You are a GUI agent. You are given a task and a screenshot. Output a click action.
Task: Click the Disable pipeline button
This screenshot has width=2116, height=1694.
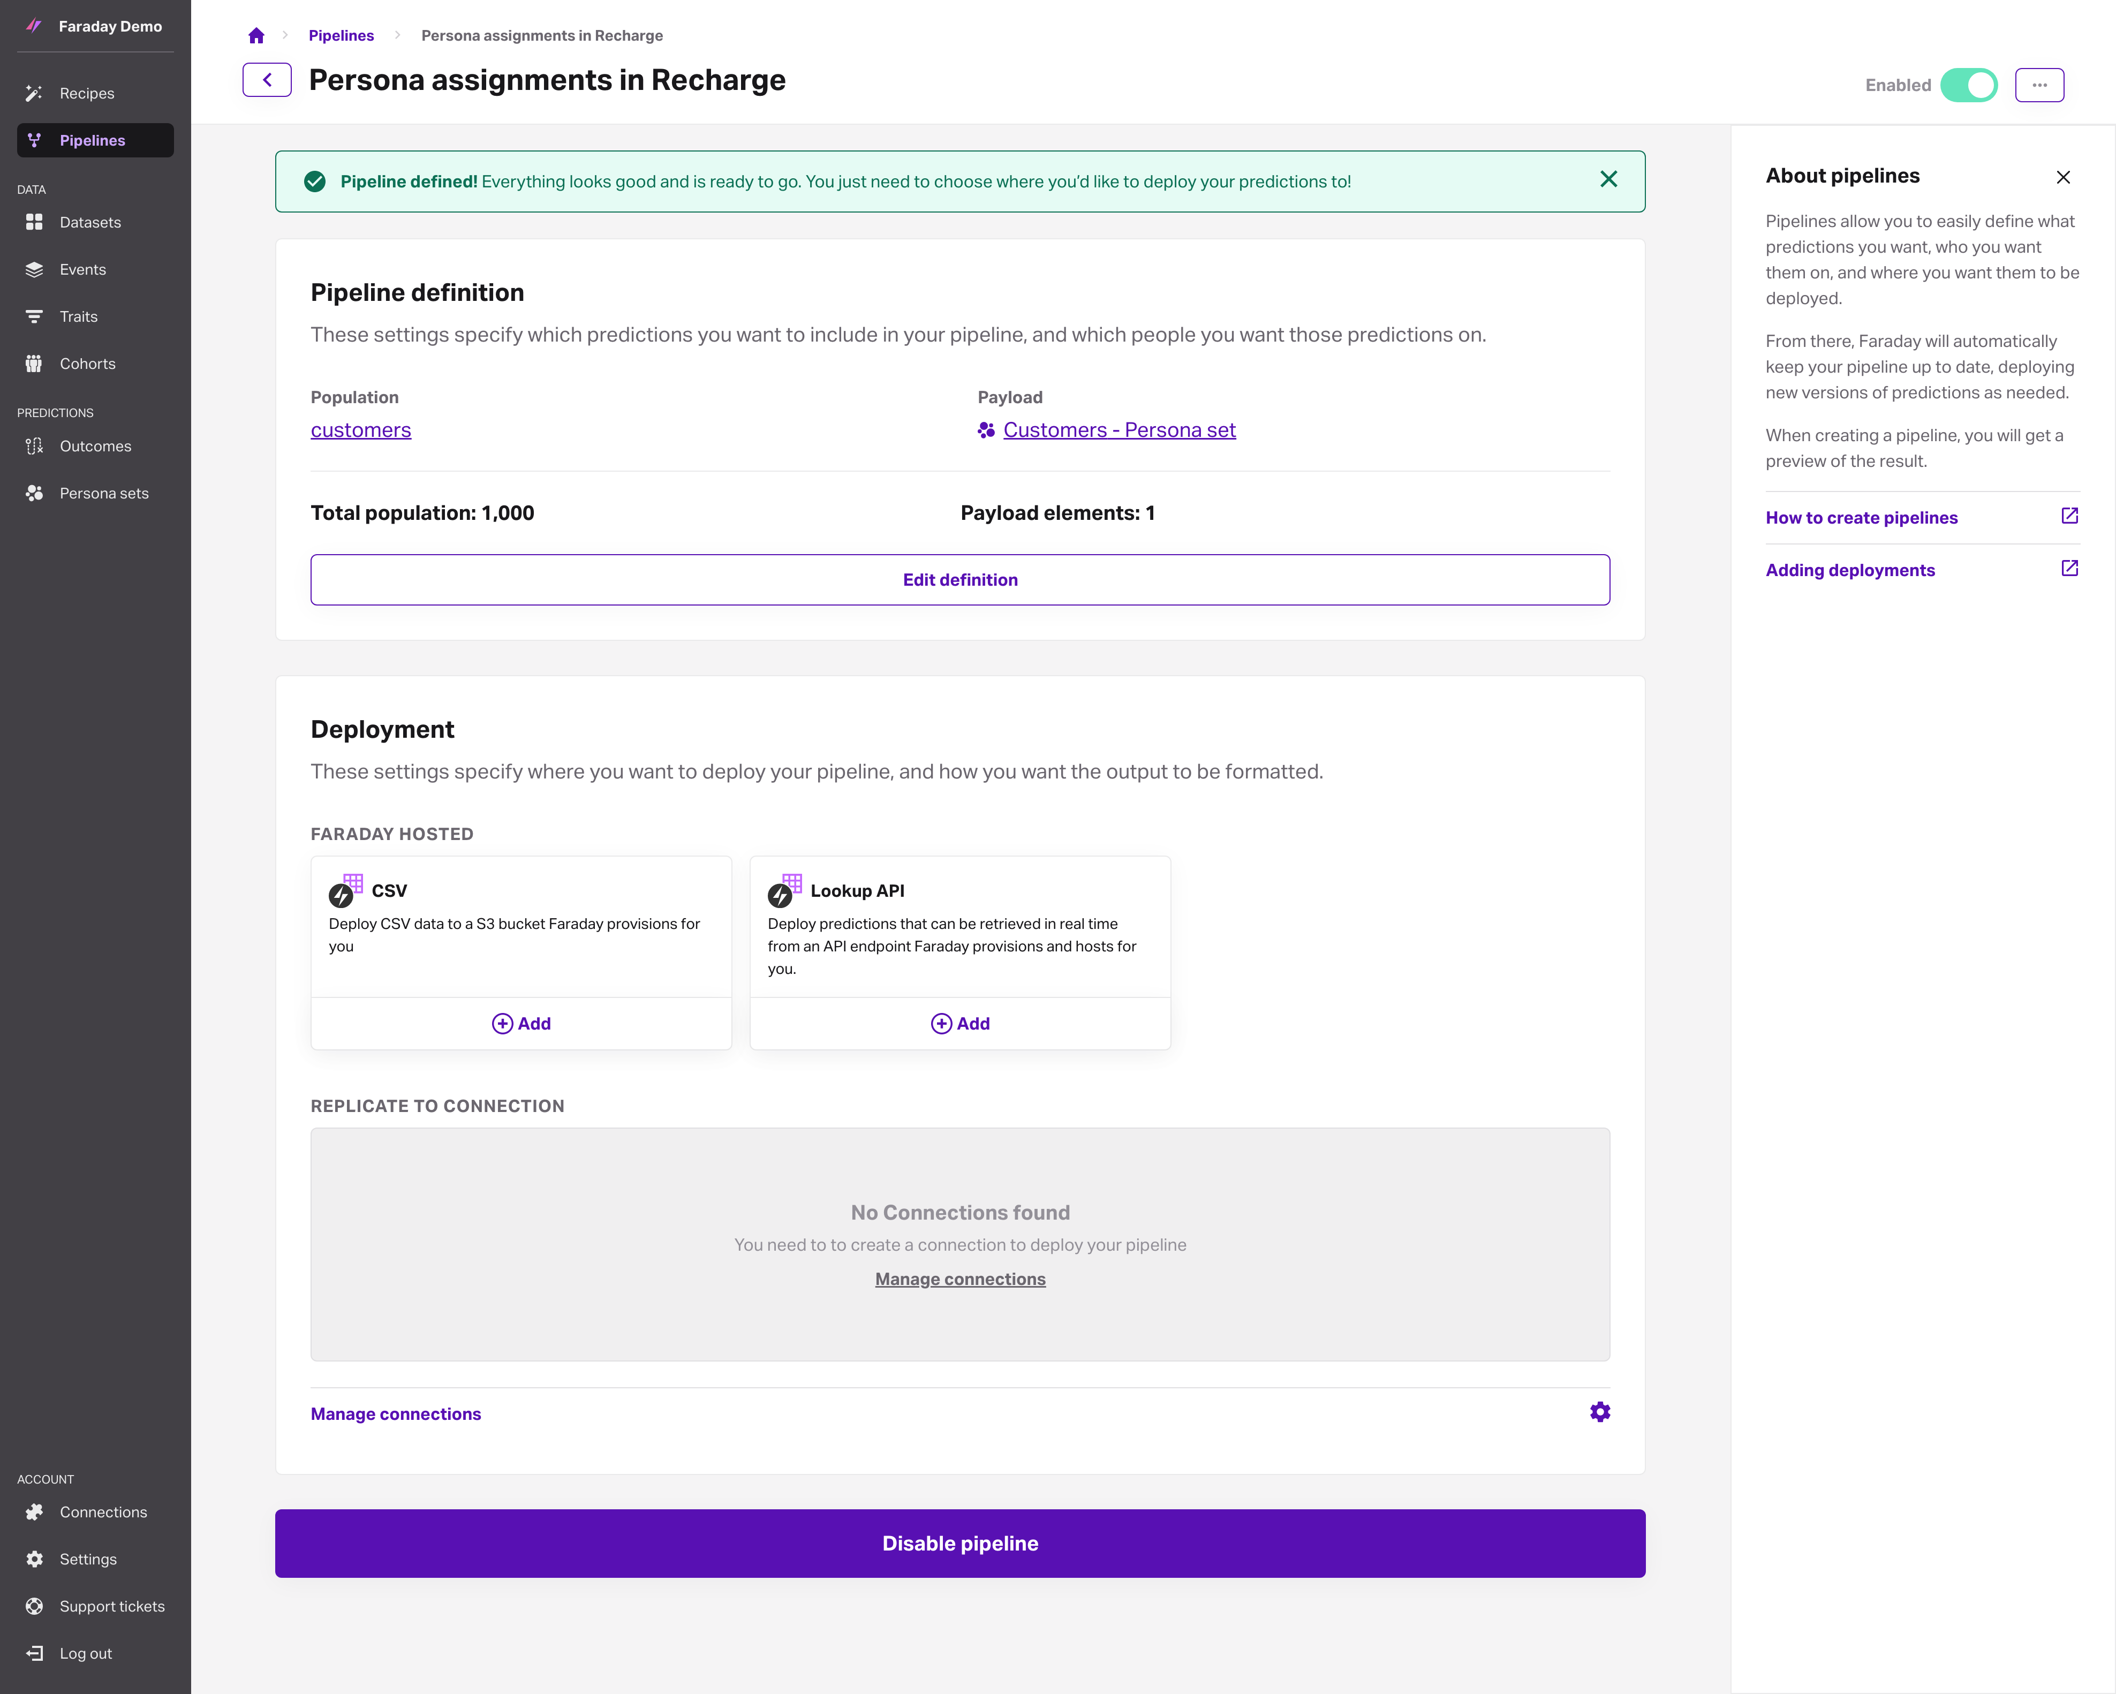coord(960,1543)
